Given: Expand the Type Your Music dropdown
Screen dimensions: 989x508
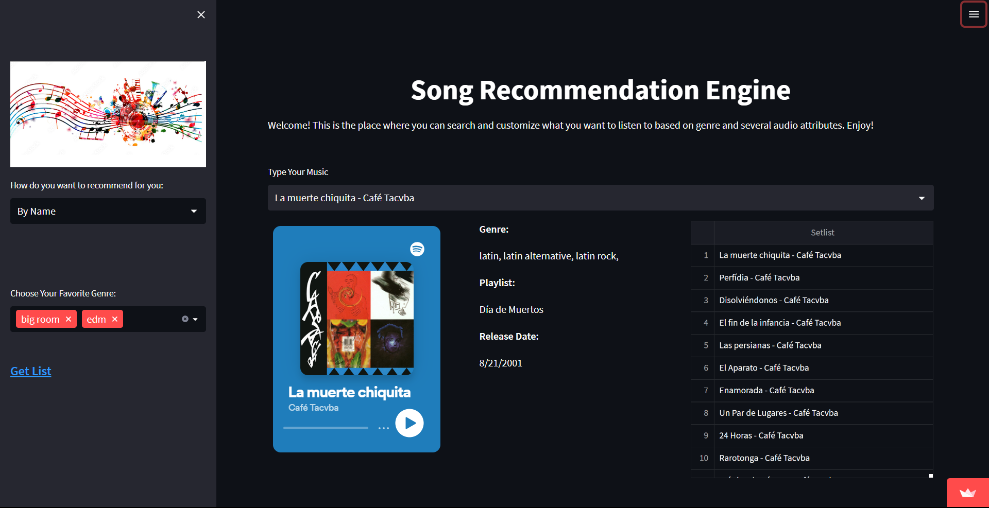Looking at the screenshot, I should point(601,198).
